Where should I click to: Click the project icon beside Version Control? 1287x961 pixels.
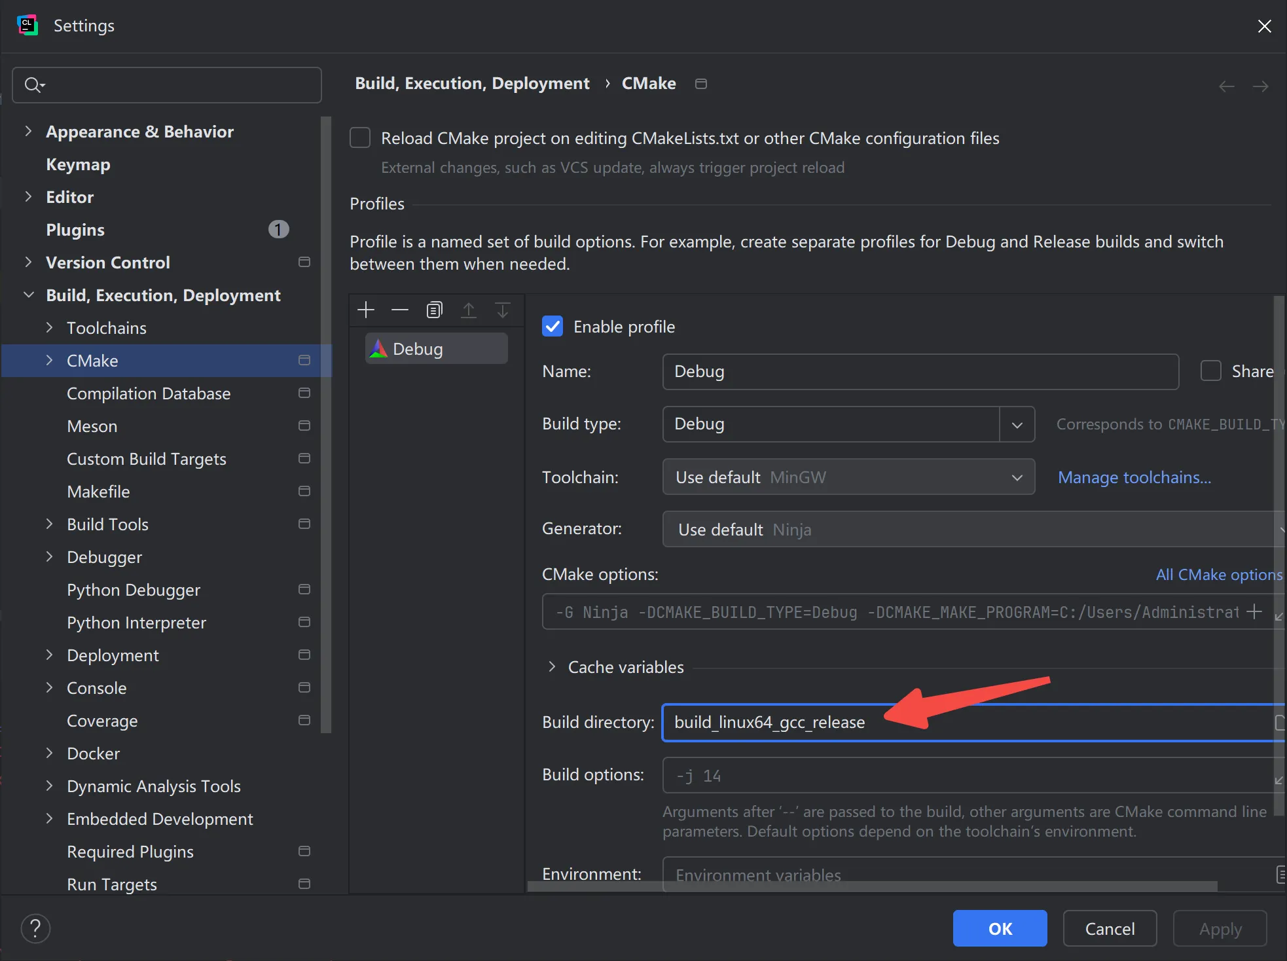point(304,262)
